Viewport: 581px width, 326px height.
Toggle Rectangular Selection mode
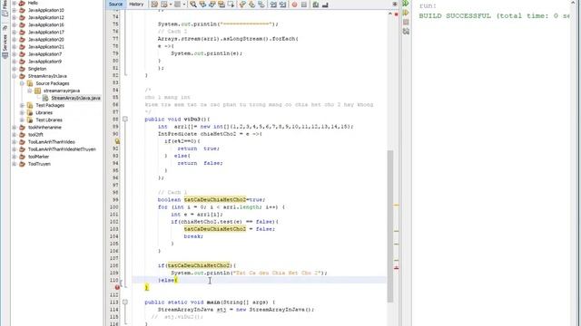pos(231,5)
